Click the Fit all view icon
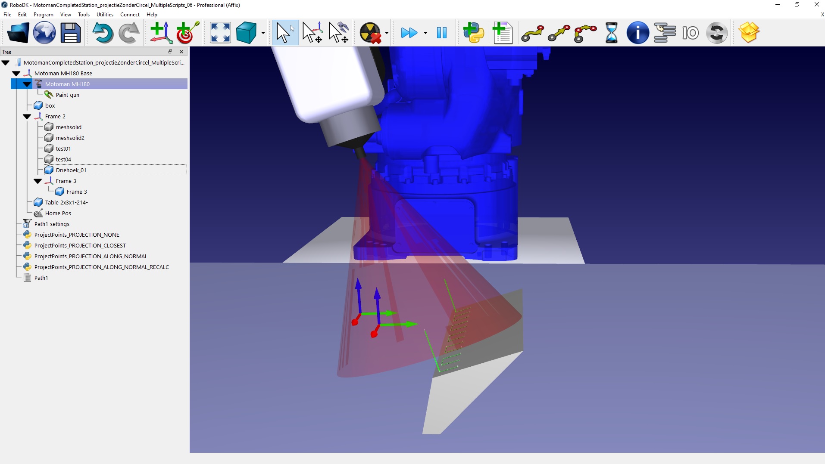This screenshot has width=825, height=464. 220,33
